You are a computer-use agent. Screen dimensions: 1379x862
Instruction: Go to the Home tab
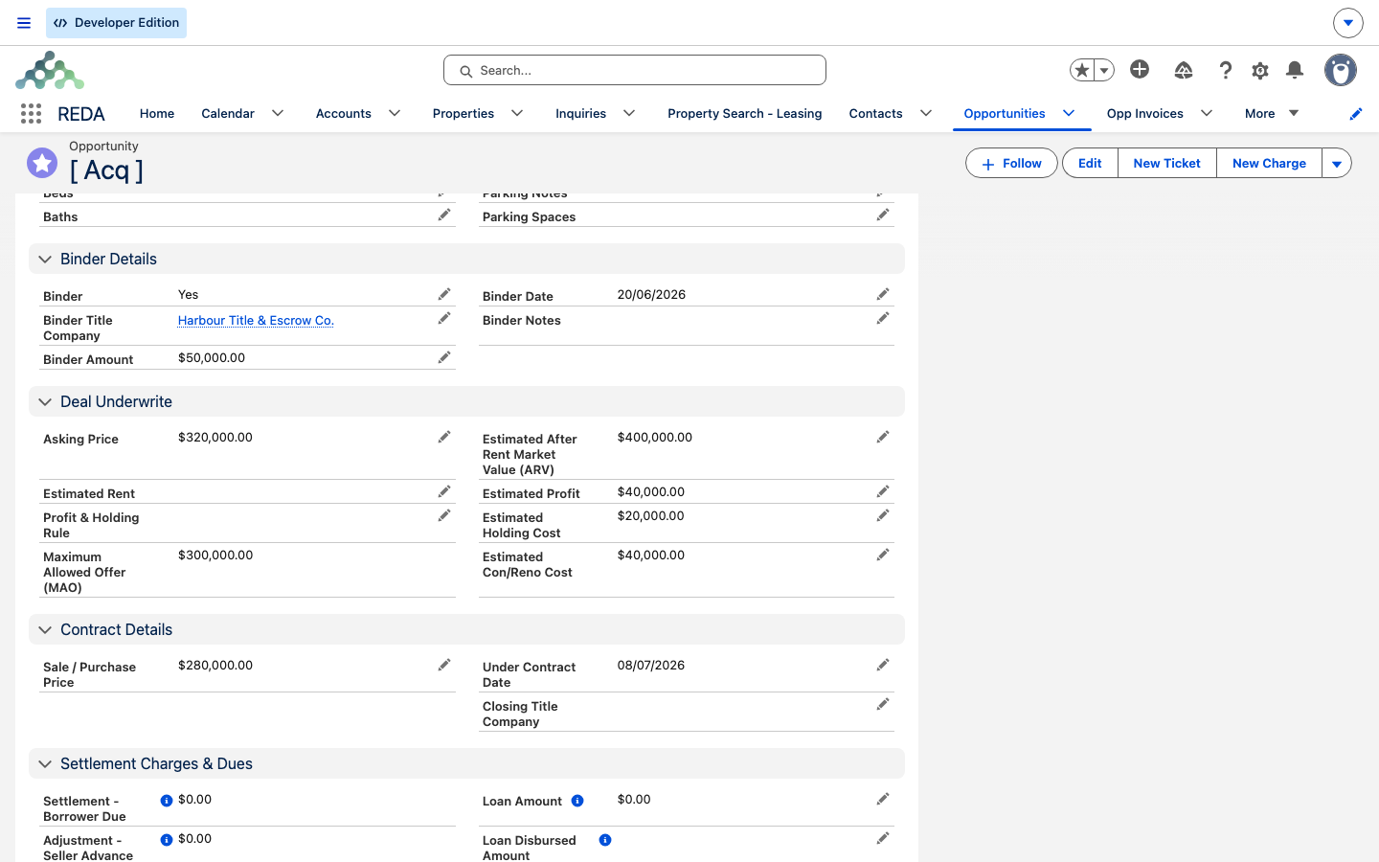[157, 113]
